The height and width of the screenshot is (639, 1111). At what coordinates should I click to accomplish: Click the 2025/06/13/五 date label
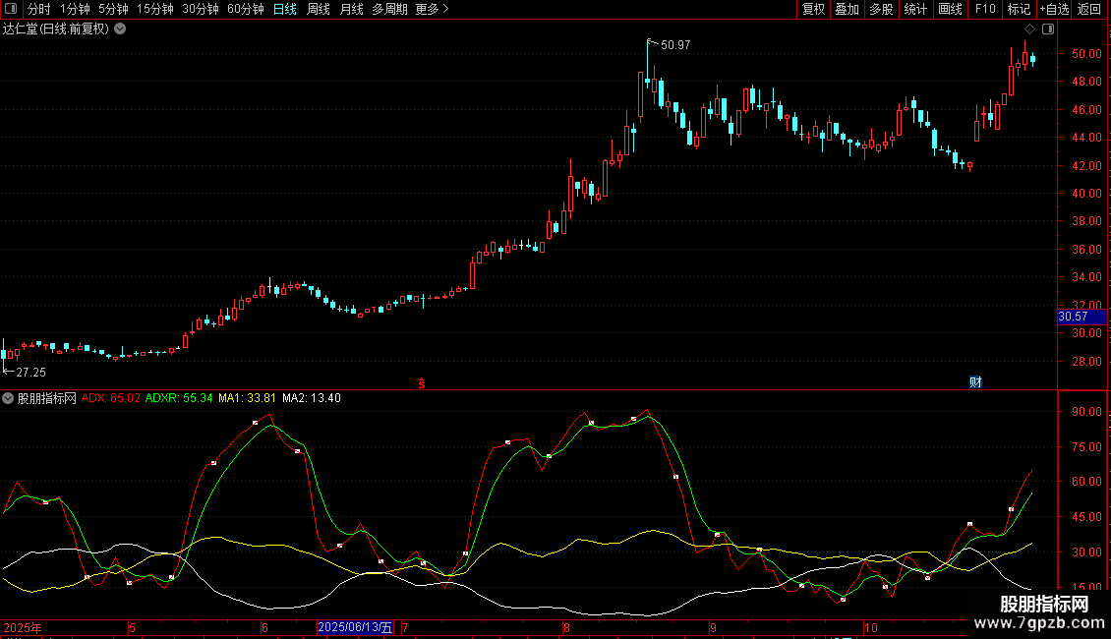(355, 627)
